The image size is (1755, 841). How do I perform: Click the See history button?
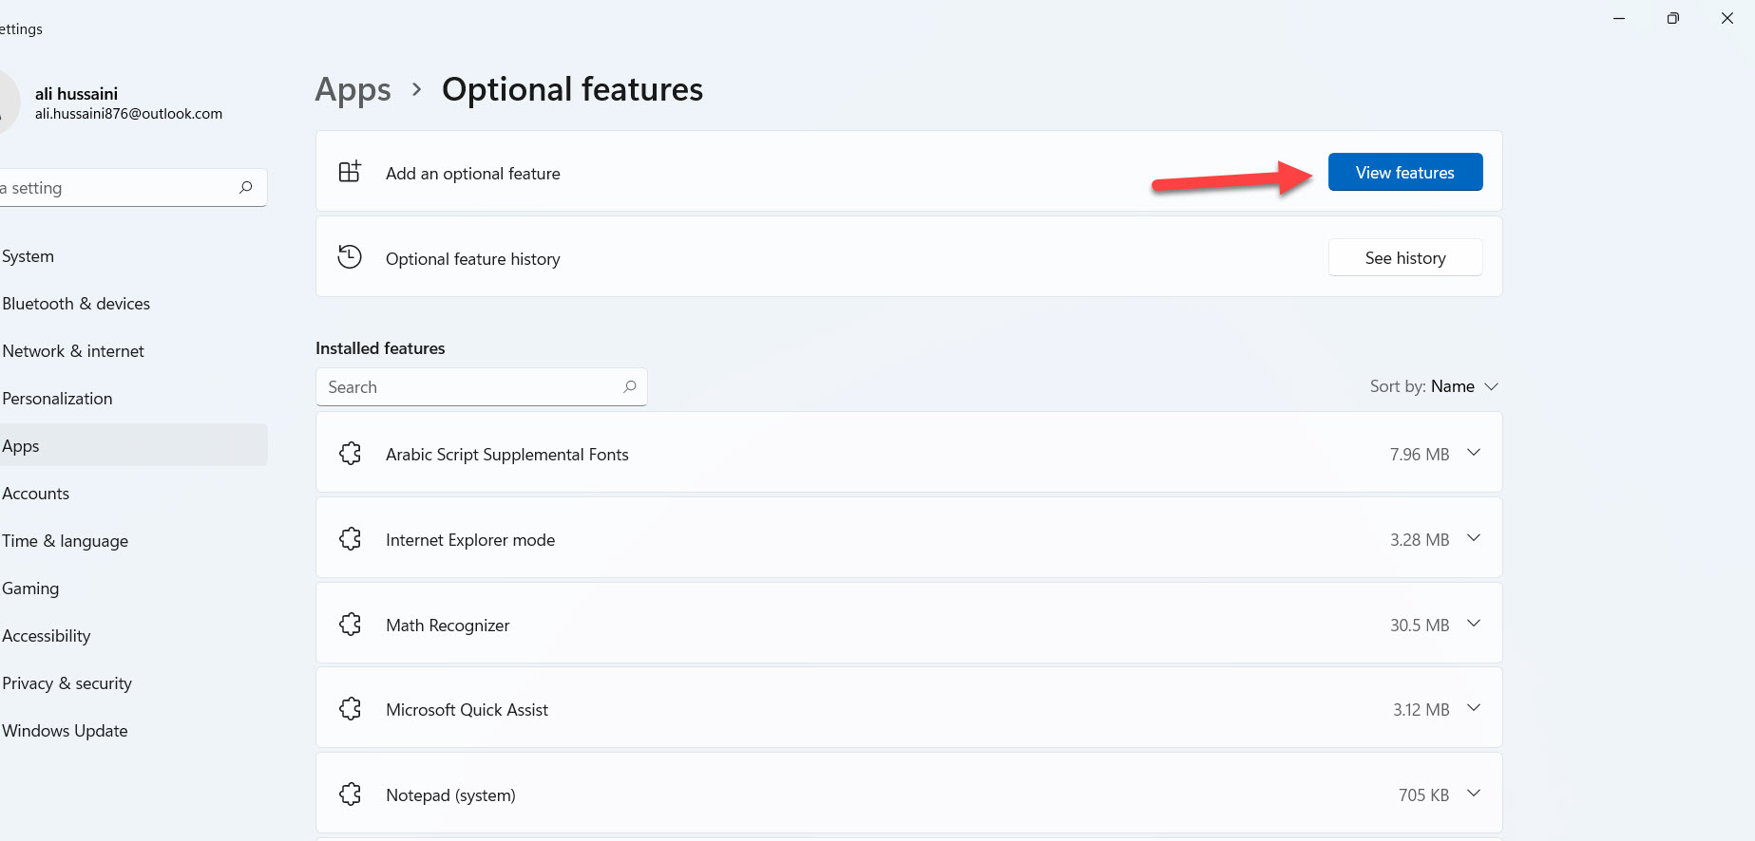coord(1404,258)
